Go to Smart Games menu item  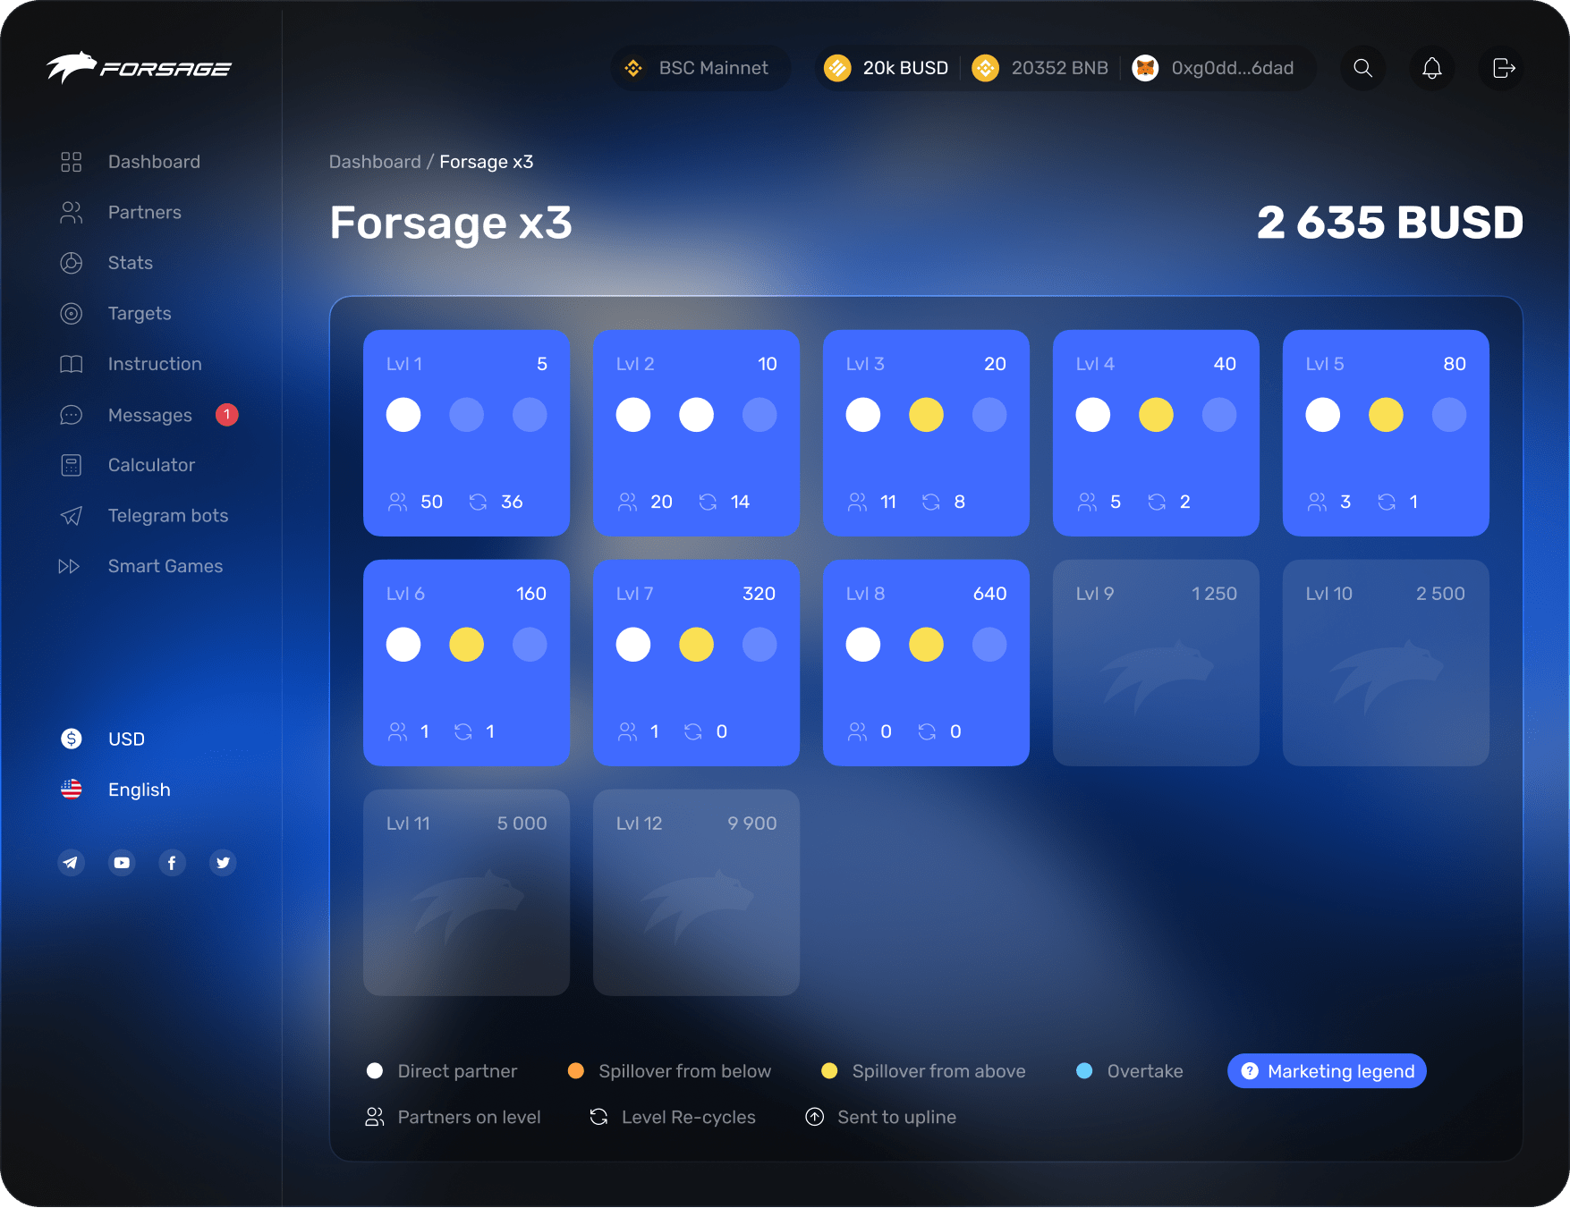pyautogui.click(x=165, y=566)
